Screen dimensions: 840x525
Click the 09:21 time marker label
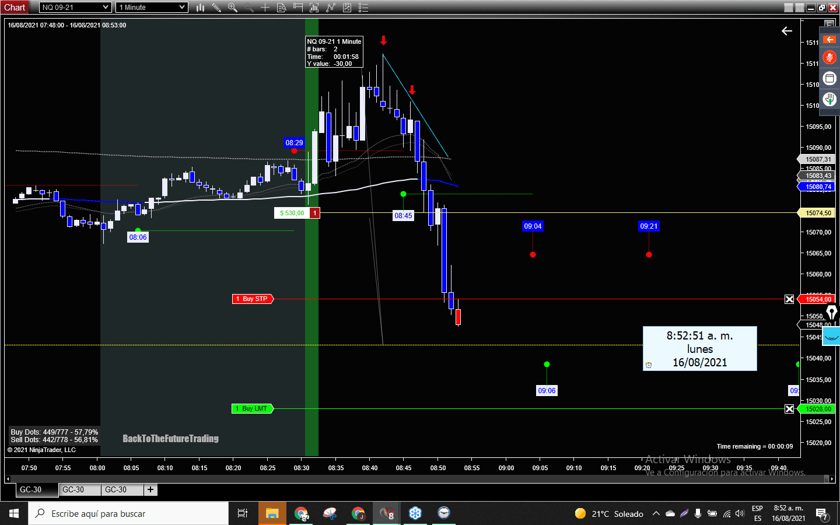coord(649,226)
